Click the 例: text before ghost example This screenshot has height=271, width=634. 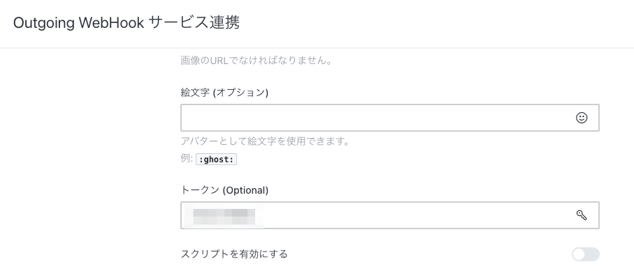tap(187, 158)
